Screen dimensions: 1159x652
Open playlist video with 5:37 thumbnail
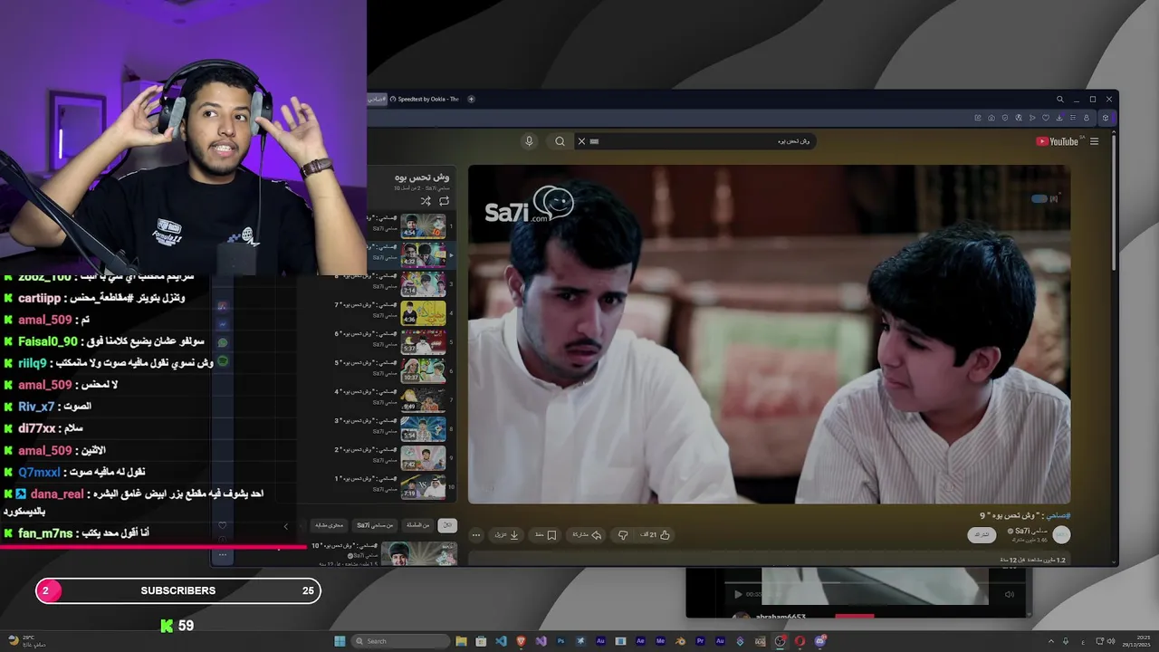[423, 342]
